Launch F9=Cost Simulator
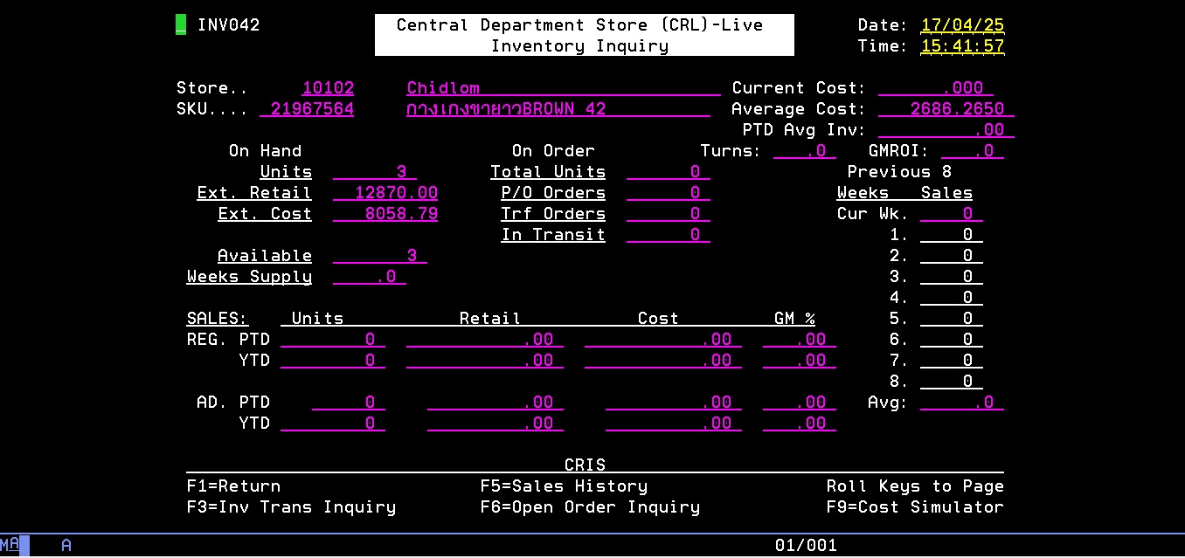1185x558 pixels. click(915, 507)
